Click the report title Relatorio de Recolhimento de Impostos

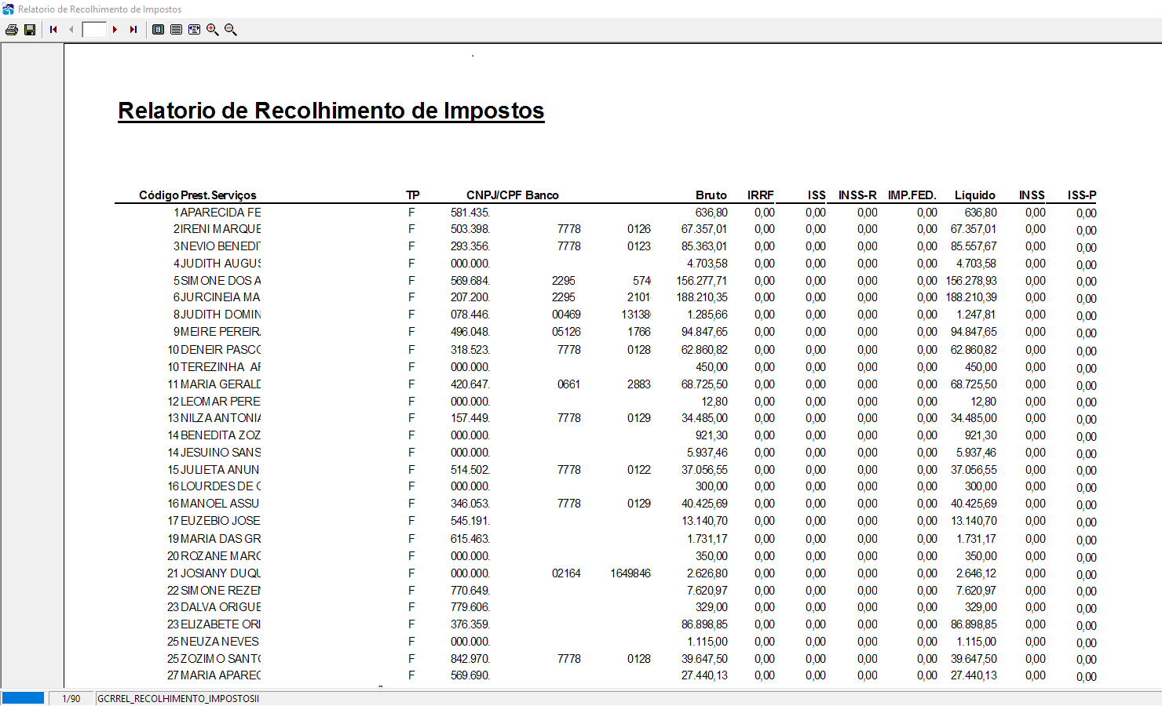[x=331, y=111]
